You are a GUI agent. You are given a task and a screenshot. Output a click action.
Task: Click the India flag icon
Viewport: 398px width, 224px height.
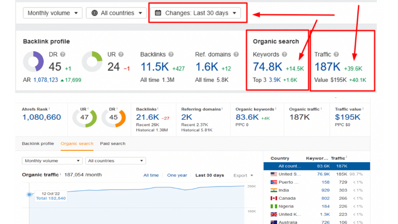[x=273, y=190]
